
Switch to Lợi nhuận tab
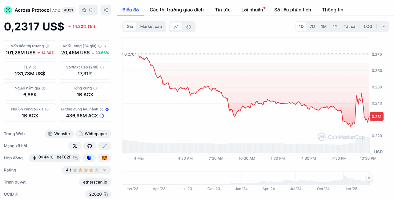point(252,10)
